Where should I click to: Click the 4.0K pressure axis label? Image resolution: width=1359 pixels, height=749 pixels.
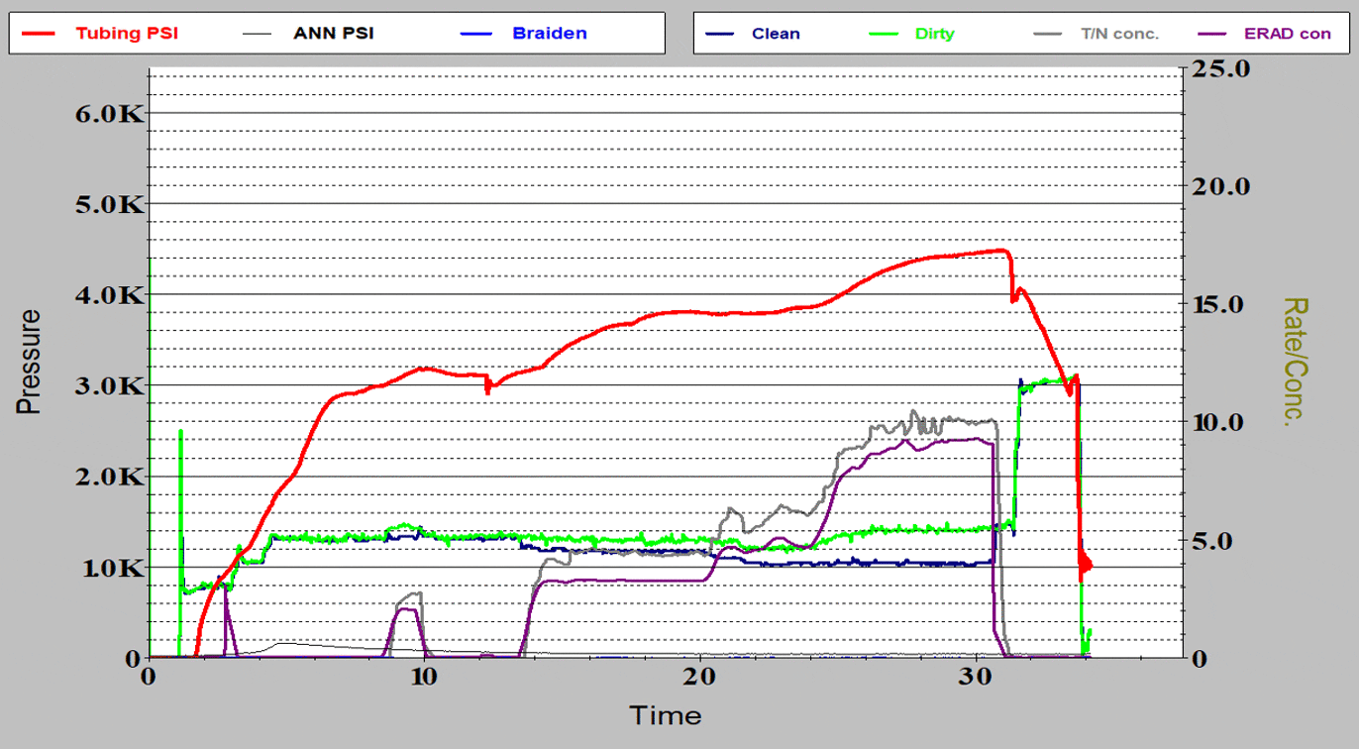pos(110,295)
